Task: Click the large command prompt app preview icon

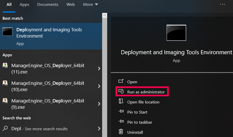Action: tap(176, 33)
